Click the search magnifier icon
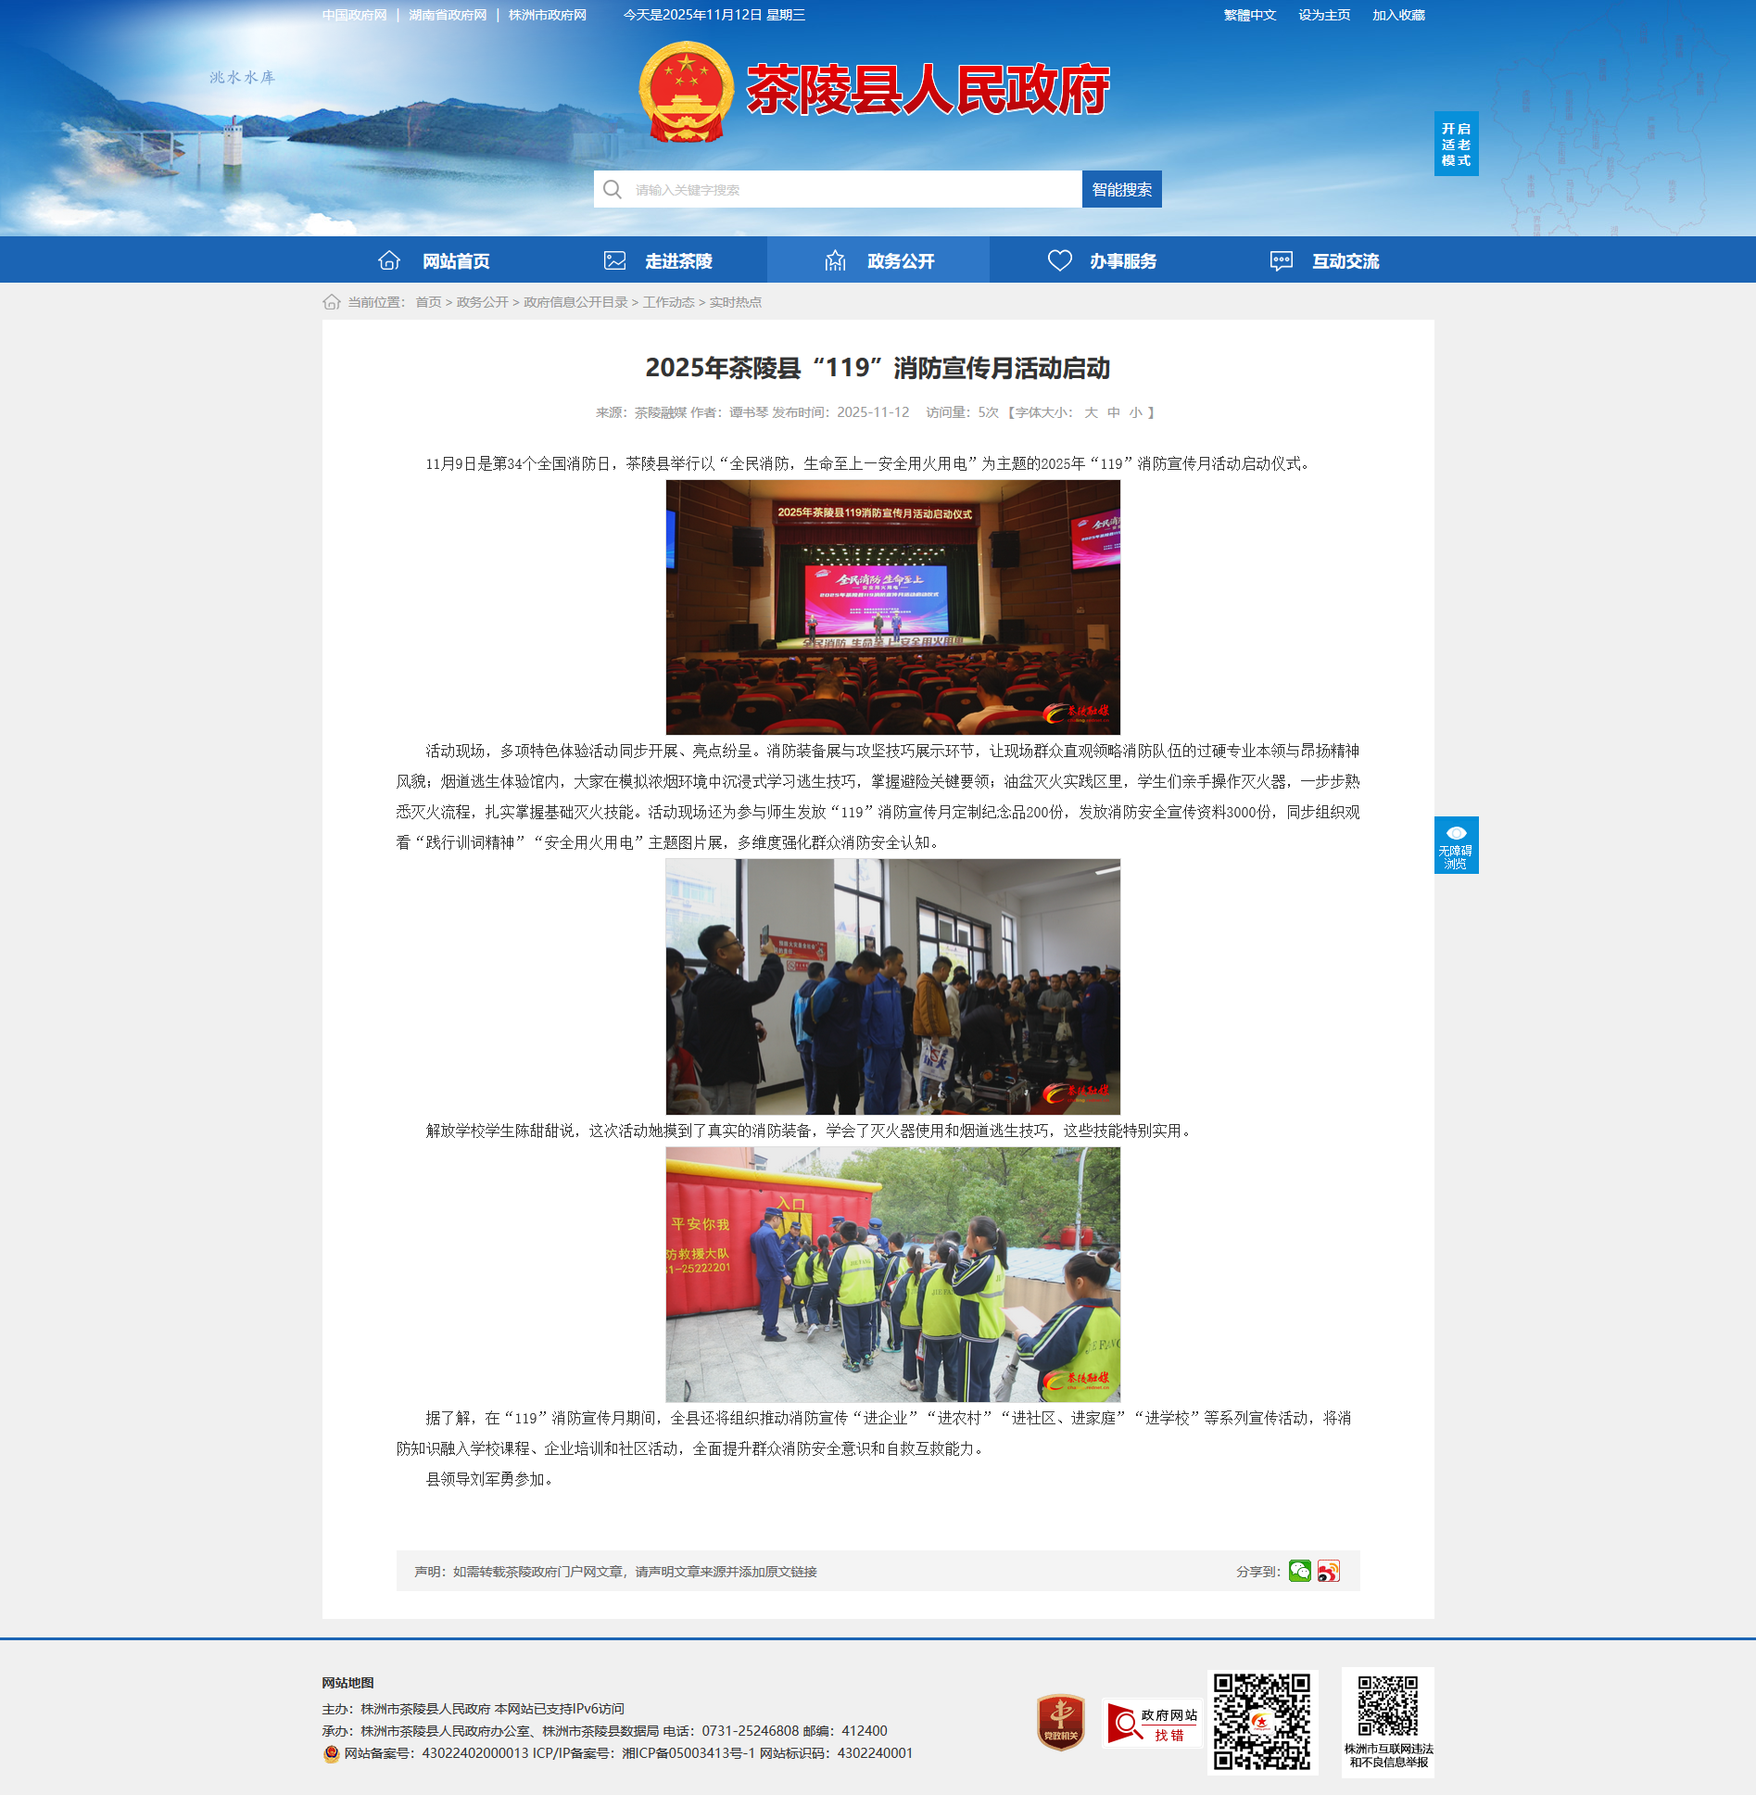 pos(613,190)
